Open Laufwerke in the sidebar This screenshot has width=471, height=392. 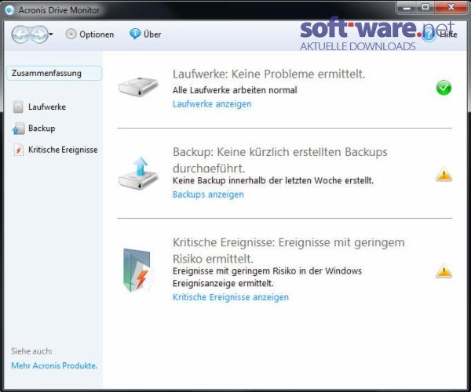tap(47, 107)
